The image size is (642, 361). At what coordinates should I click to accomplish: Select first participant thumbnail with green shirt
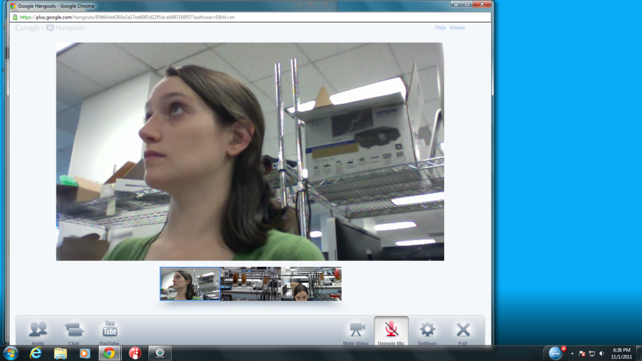tap(190, 284)
